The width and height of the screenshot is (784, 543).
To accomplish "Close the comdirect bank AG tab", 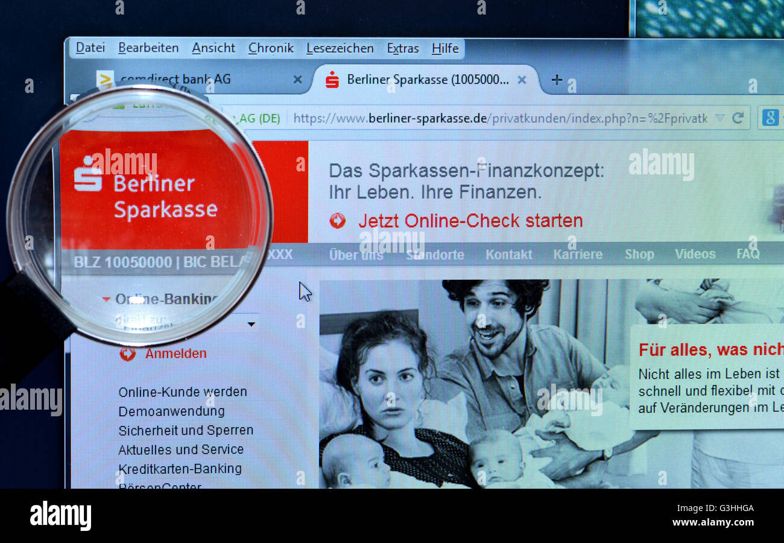I will pos(297,80).
